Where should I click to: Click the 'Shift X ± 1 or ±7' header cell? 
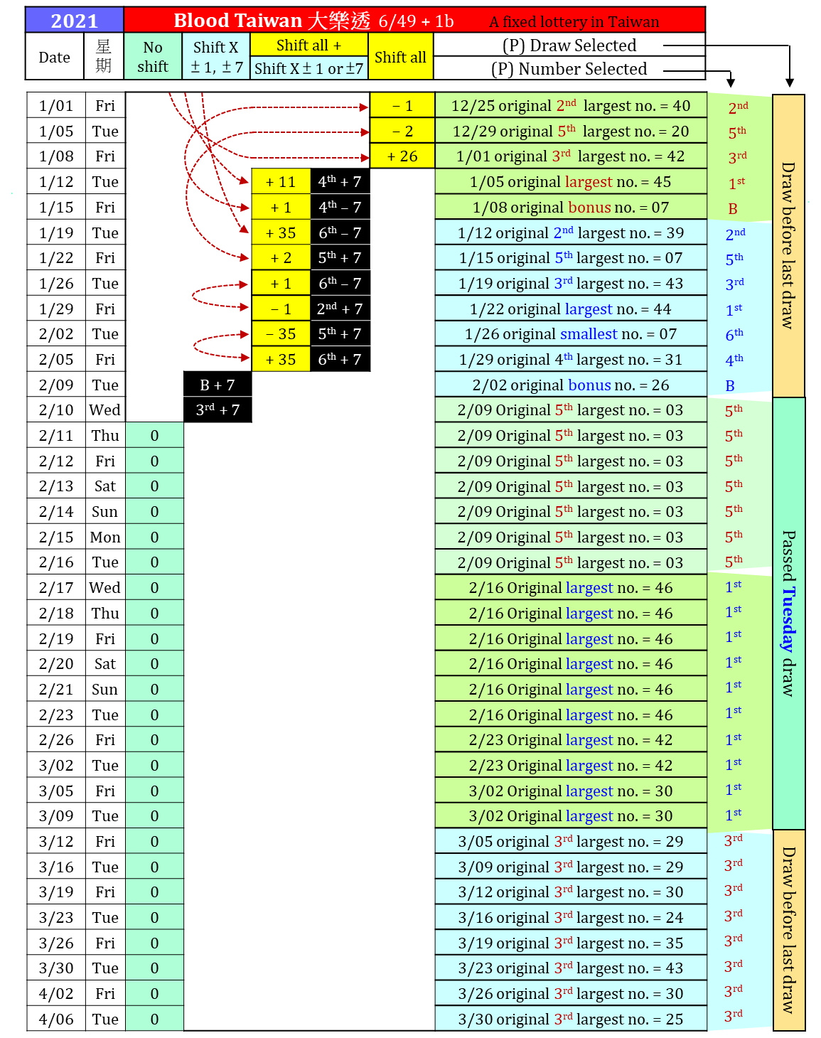[309, 68]
